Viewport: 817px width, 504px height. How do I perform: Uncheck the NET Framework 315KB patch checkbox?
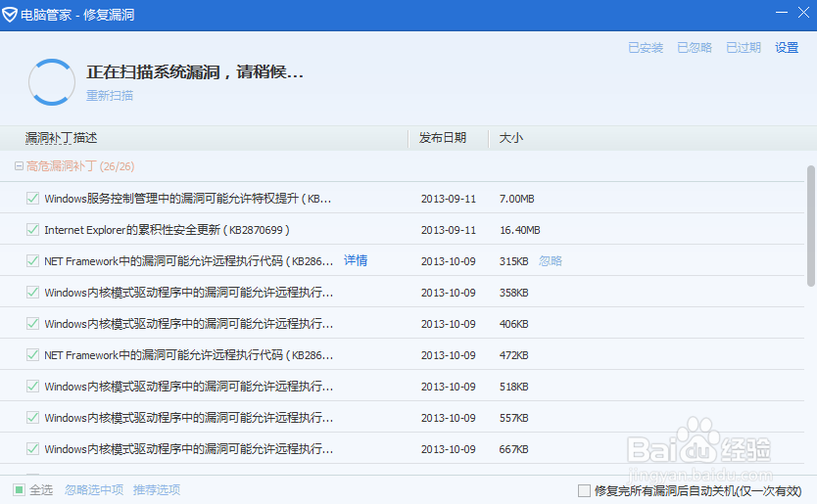(x=33, y=261)
